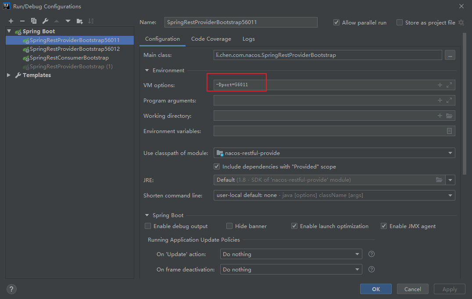
Task: Select SpringRestProviderBootstrap56012 configuration
Action: pos(70,49)
